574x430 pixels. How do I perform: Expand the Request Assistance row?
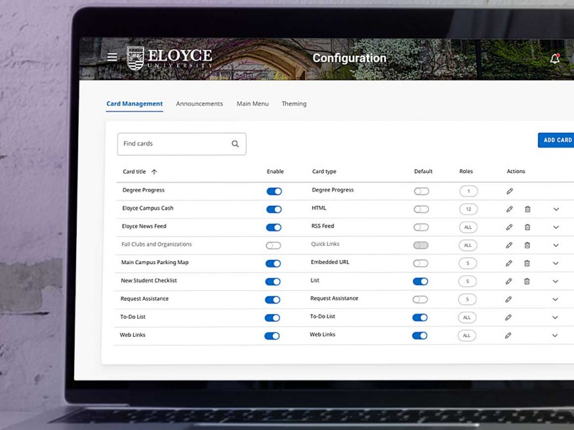point(556,299)
